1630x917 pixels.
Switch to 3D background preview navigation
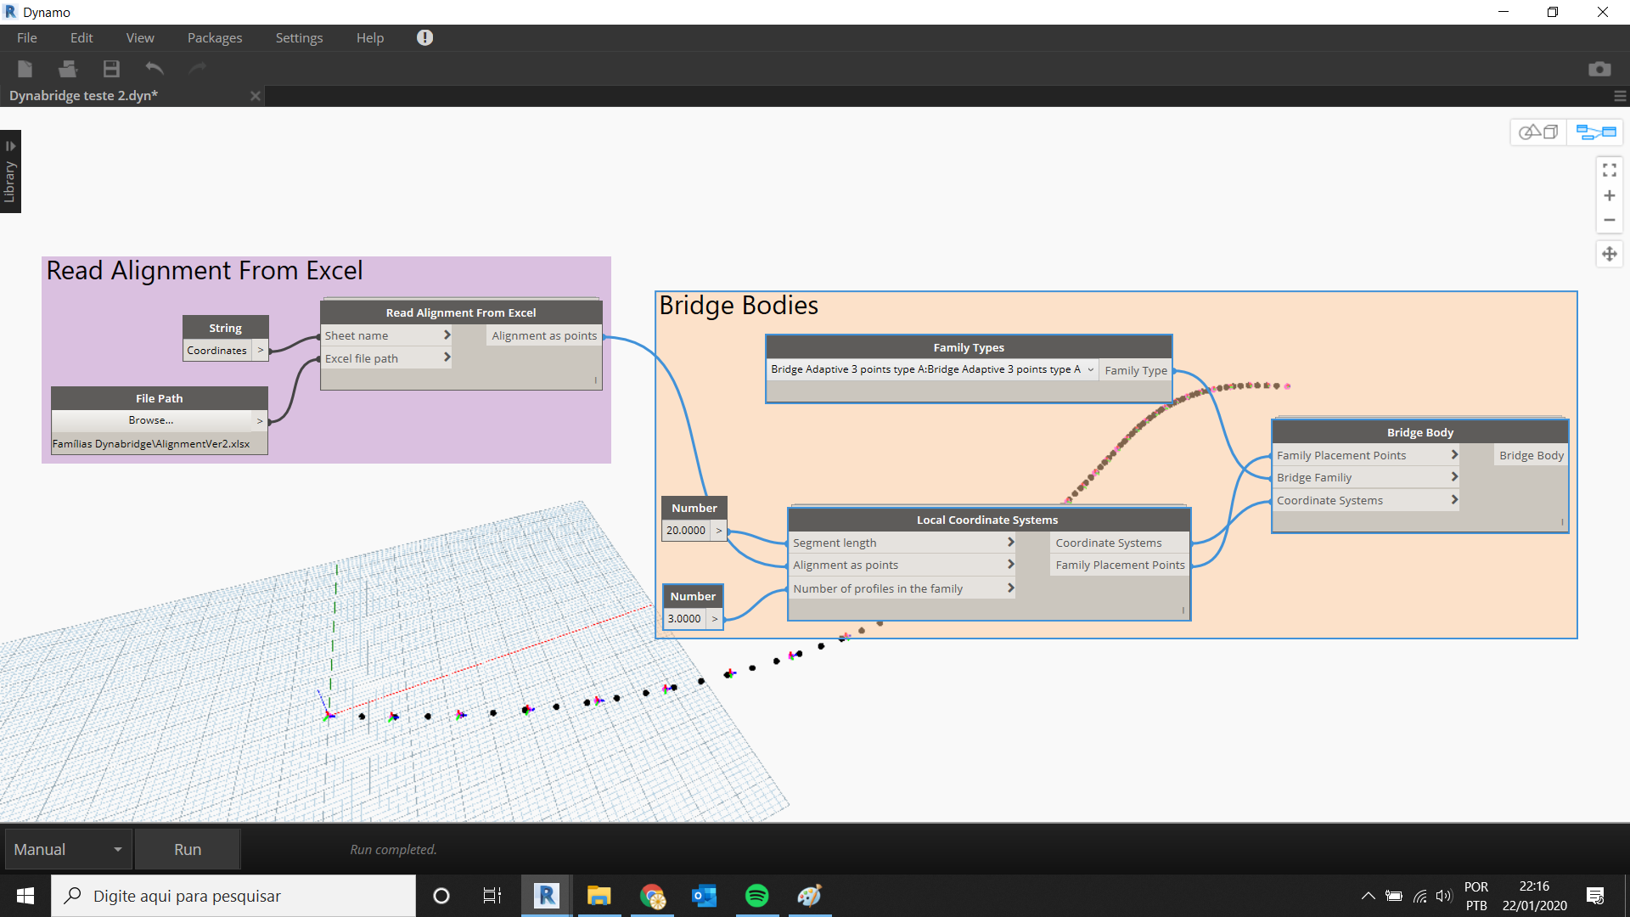point(1537,132)
